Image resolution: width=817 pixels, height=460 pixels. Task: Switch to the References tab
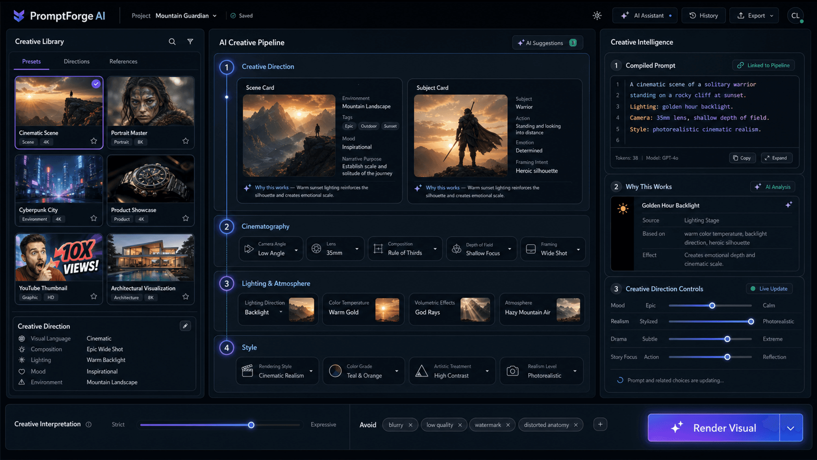[123, 61]
